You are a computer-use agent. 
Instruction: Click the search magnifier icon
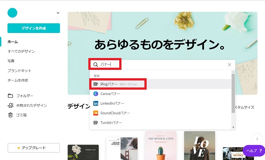click(95, 65)
